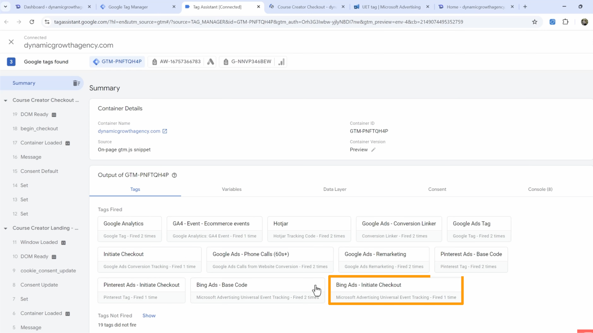593x333 pixels.
Task: Select the Consent Default event
Action: click(x=39, y=171)
